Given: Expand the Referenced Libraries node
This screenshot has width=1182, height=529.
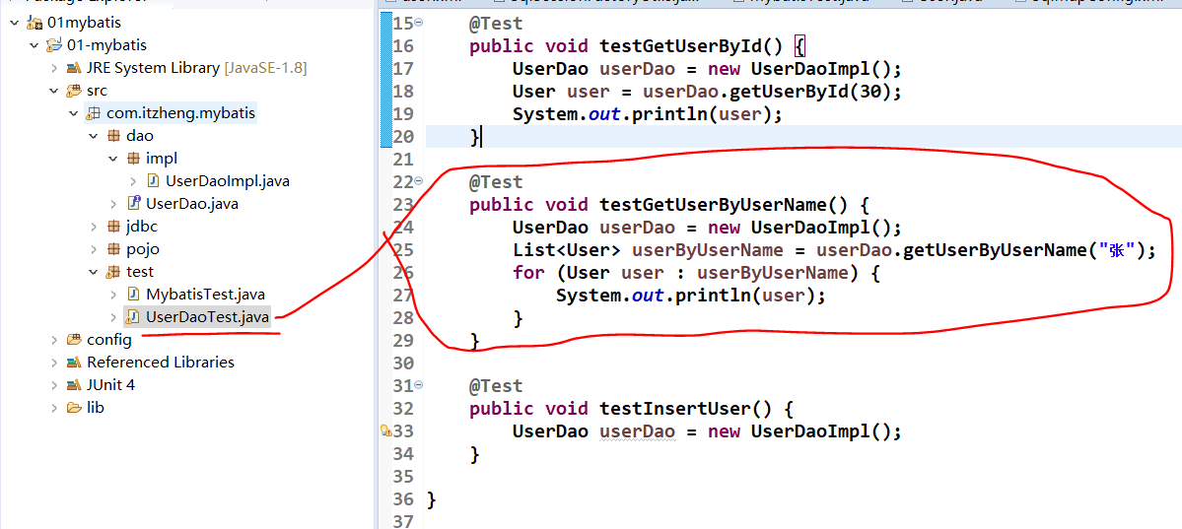Looking at the screenshot, I should 54,363.
